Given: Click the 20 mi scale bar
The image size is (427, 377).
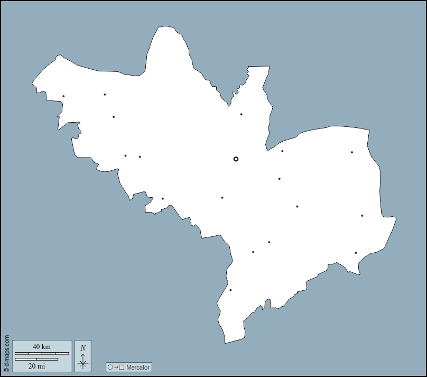Looking at the screenshot, I should pos(36,360).
